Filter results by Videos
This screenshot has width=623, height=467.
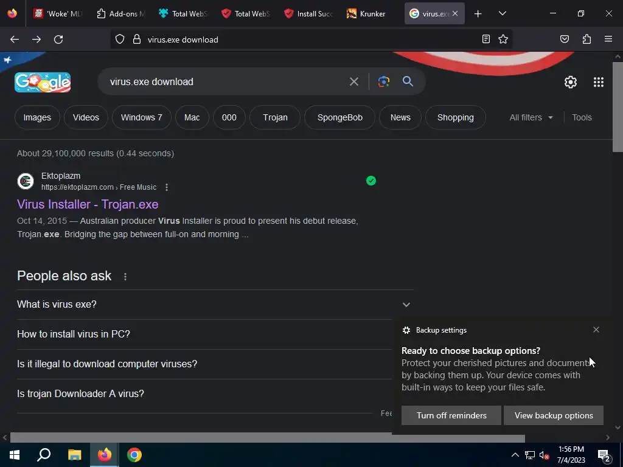(86, 117)
